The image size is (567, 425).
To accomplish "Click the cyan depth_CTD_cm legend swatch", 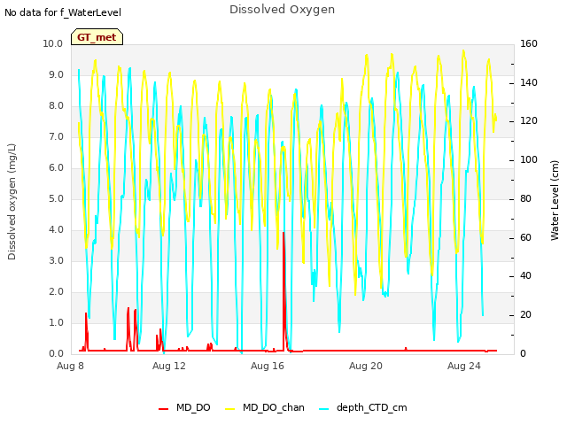I will click(324, 409).
